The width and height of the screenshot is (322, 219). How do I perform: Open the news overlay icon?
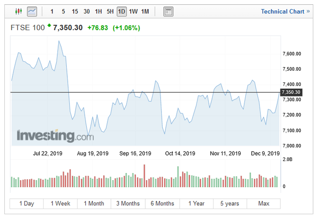tap(168, 11)
